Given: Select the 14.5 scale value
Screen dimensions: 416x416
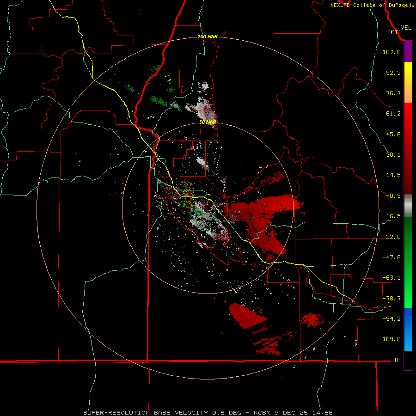Looking at the screenshot, I should tap(393, 175).
